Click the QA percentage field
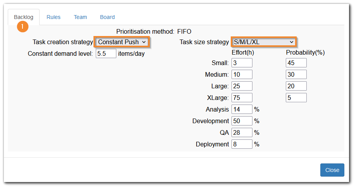This screenshot has width=356, height=189. tap(242, 132)
